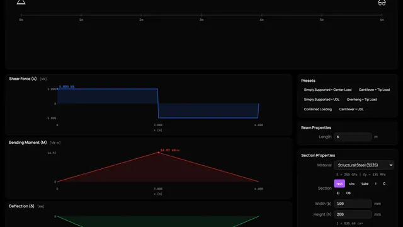
Task: Select the tube section type
Action: pos(365,183)
